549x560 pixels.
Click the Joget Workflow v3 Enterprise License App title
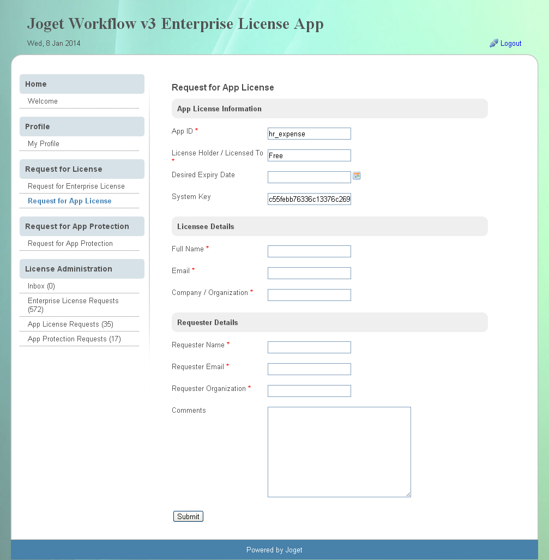(x=176, y=24)
